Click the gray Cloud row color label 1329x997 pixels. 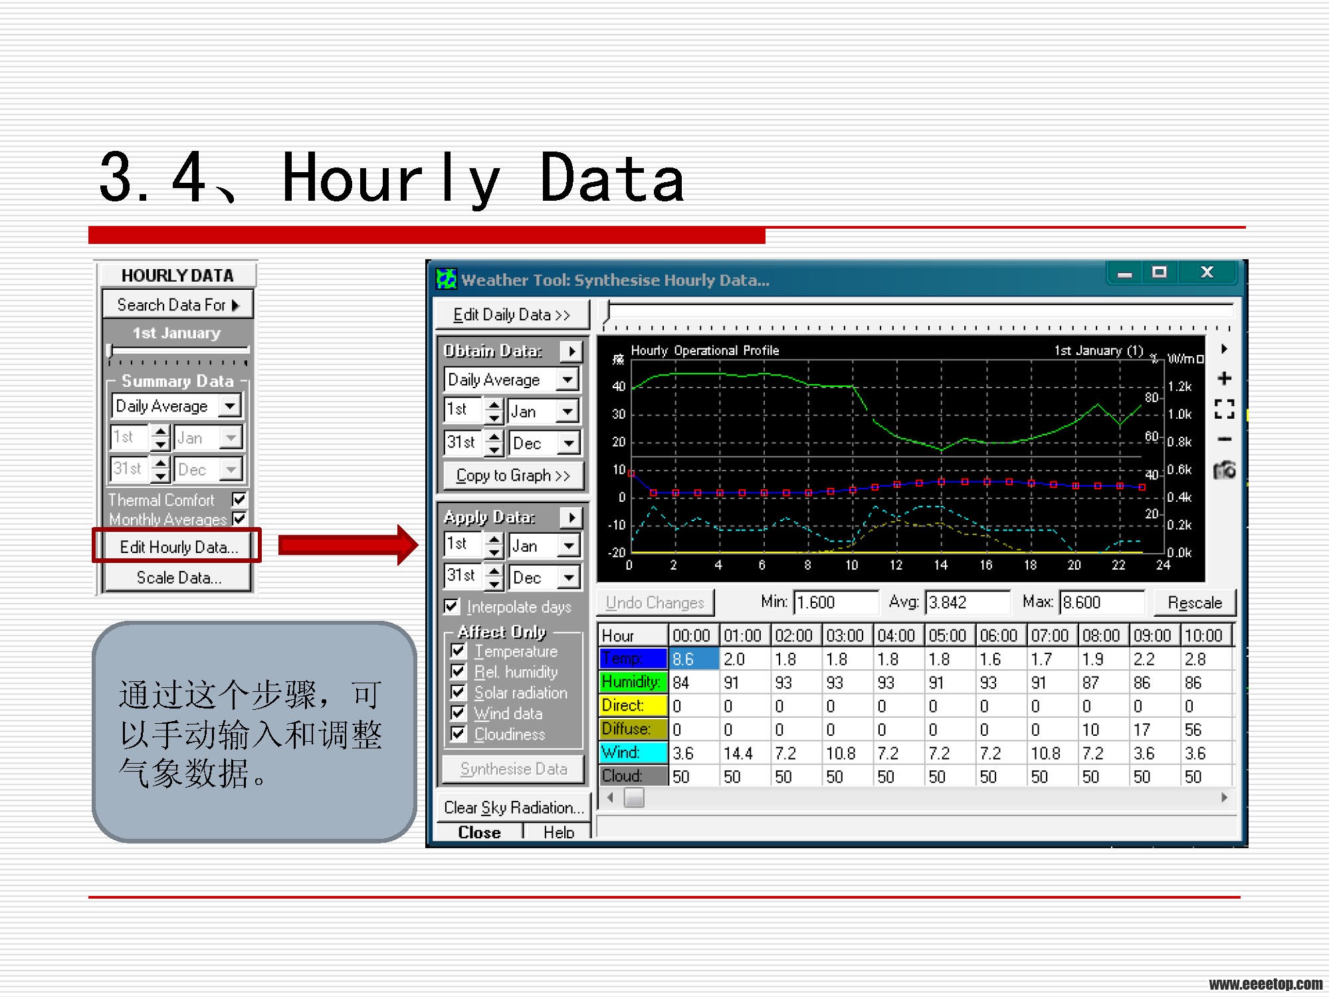point(633,776)
